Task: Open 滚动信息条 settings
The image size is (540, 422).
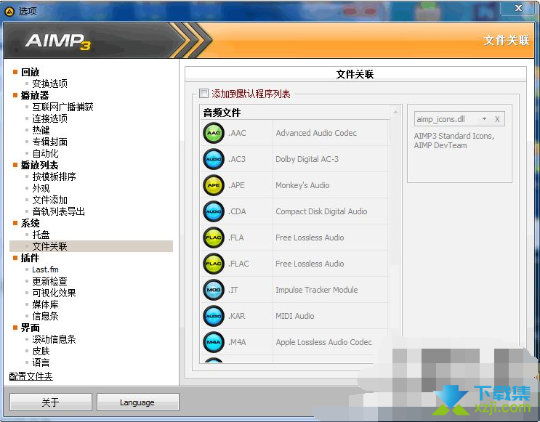Action: click(x=54, y=339)
